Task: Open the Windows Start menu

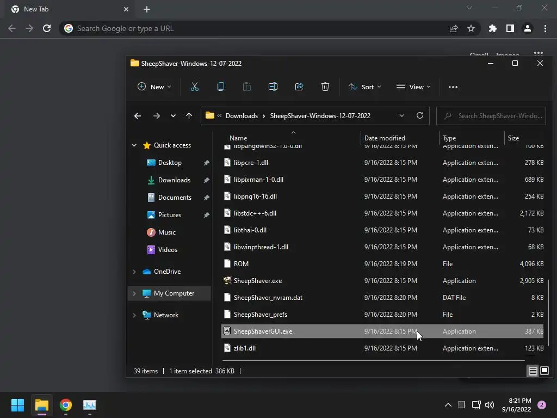Action: click(17, 405)
